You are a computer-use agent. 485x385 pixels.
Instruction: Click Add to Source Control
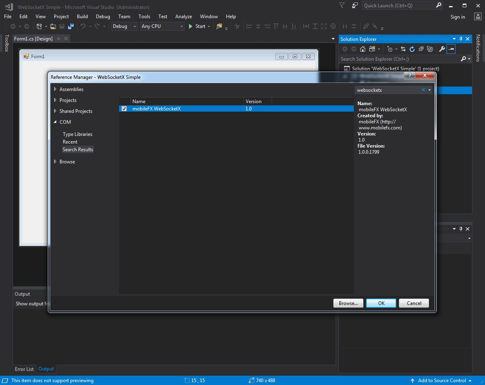click(442, 381)
